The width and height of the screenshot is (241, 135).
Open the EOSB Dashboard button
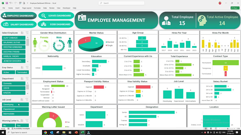tap(56, 24)
